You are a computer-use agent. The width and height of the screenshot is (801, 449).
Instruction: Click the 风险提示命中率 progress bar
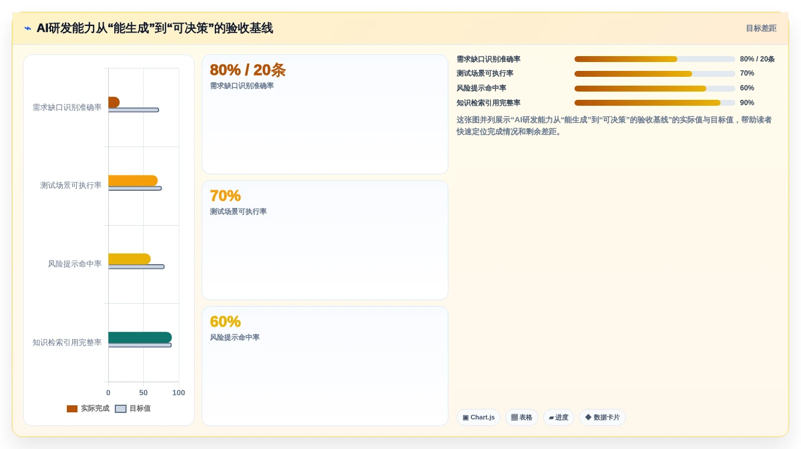click(655, 89)
